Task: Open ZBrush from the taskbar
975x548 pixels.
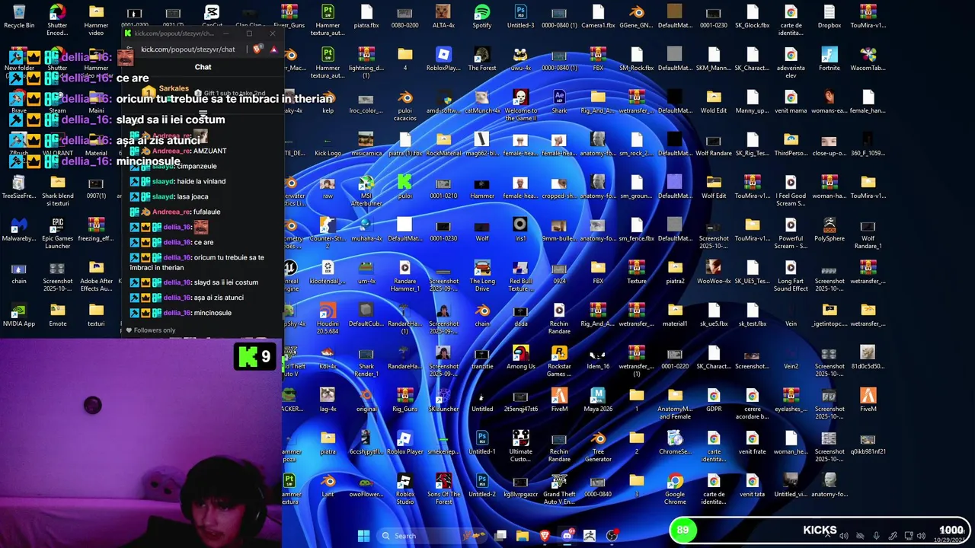Action: pyautogui.click(x=589, y=536)
